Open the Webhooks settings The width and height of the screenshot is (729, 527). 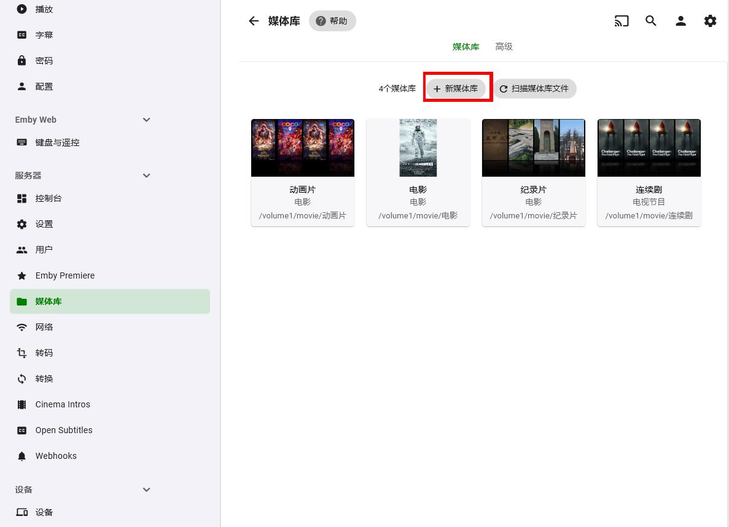tap(56, 456)
